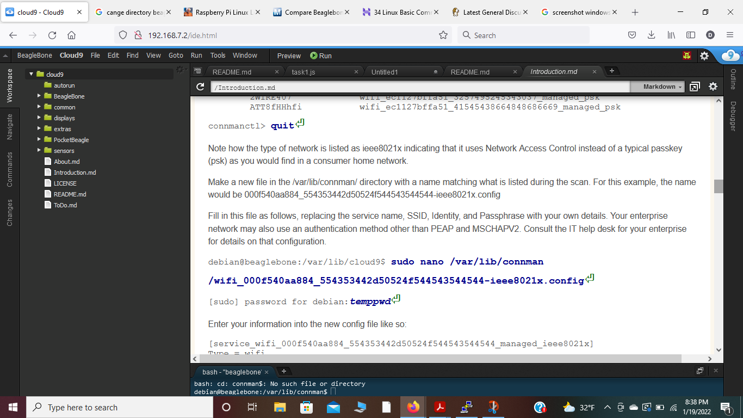The image size is (743, 418).
Task: Switch to the Untitled1 tab
Action: (401, 71)
